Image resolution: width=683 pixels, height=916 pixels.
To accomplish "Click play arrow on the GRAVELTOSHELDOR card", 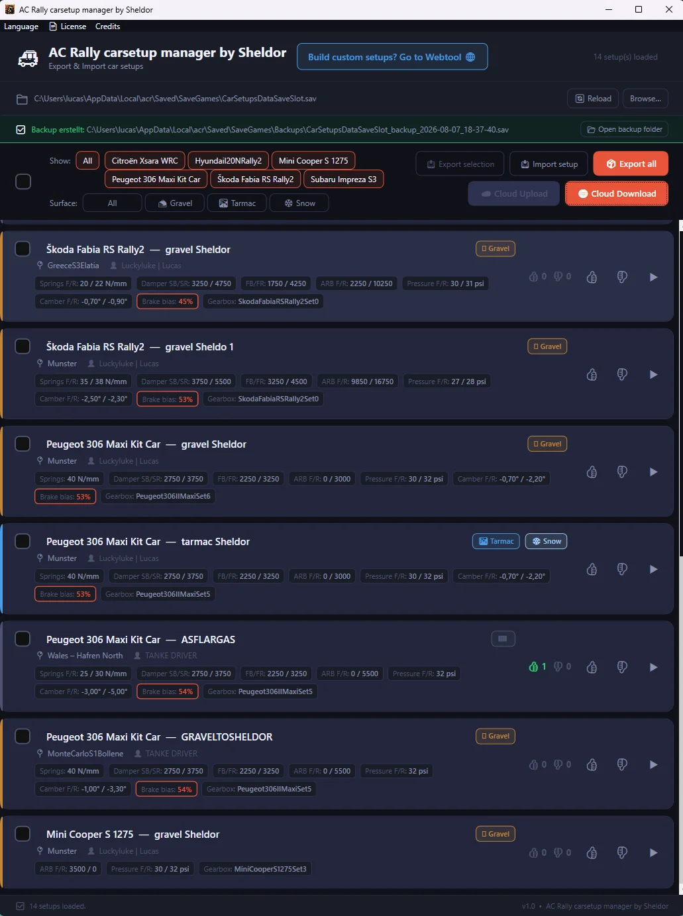I will pos(653,764).
